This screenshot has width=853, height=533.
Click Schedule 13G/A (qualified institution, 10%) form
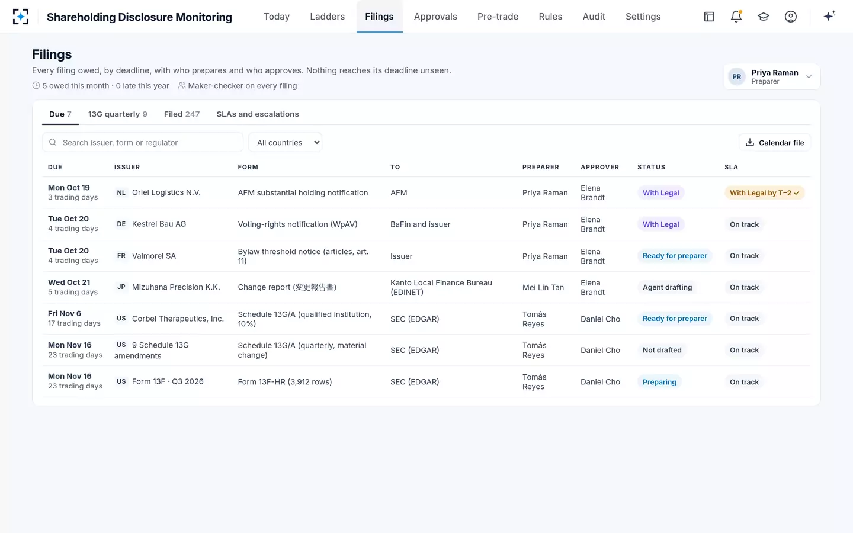click(x=304, y=319)
